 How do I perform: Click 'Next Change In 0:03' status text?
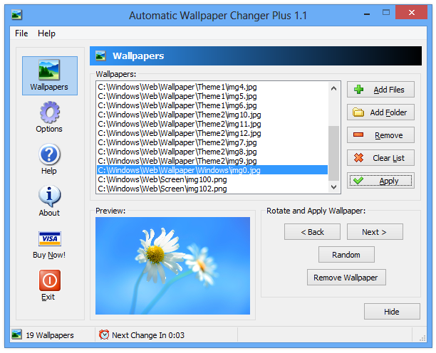pyautogui.click(x=148, y=335)
